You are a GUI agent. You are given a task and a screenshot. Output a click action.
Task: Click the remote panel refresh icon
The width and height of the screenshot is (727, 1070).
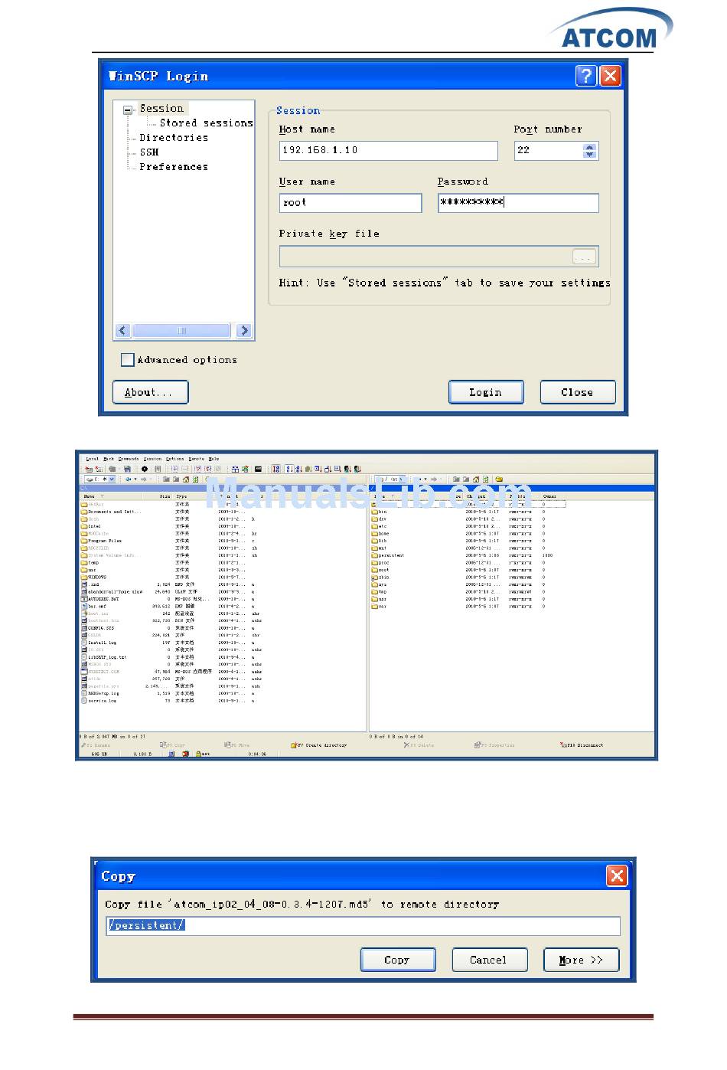pos(485,479)
